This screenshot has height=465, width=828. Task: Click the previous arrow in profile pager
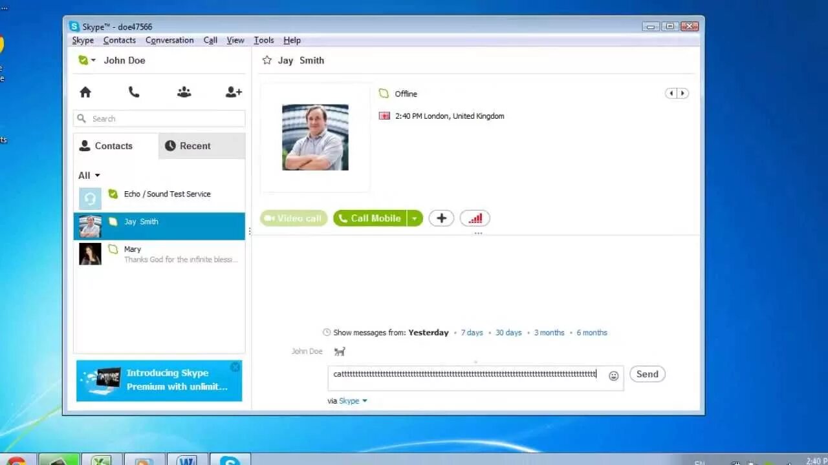(671, 94)
